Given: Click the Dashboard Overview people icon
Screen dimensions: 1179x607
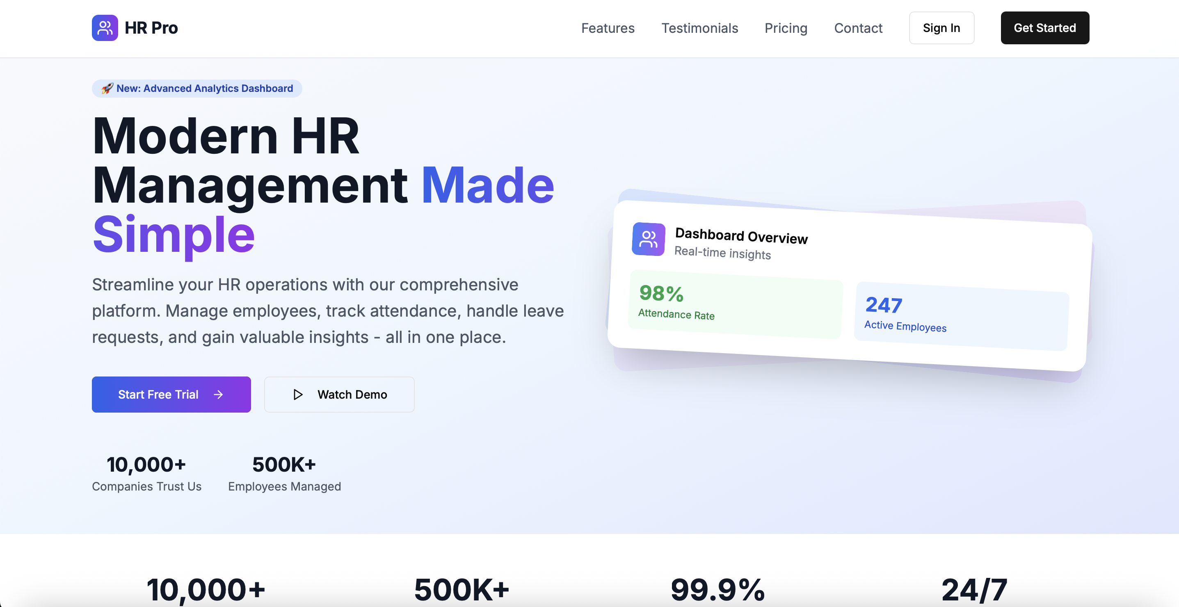Looking at the screenshot, I should click(648, 239).
